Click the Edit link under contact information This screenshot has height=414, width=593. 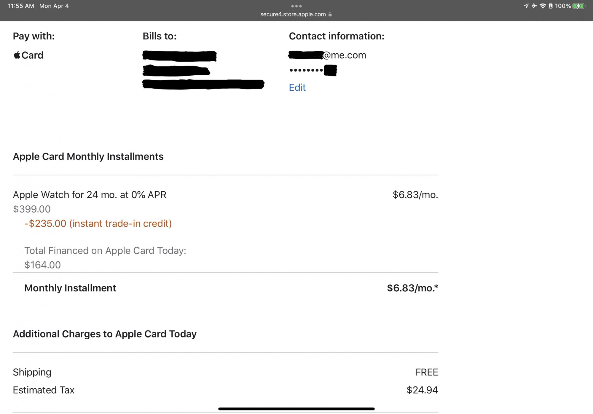(x=297, y=87)
